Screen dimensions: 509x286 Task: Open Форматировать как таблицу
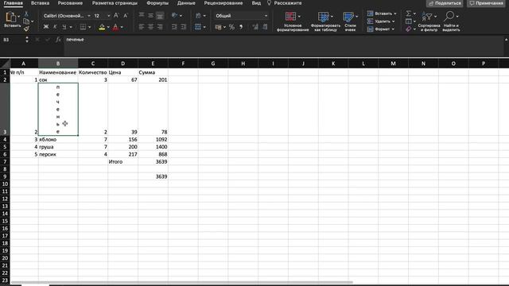[x=325, y=21]
